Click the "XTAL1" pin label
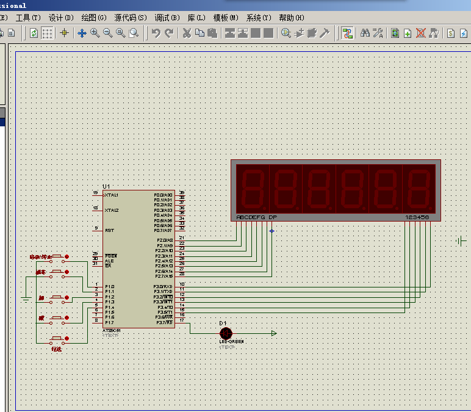Viewport: 471px width, 412px height. (112, 195)
